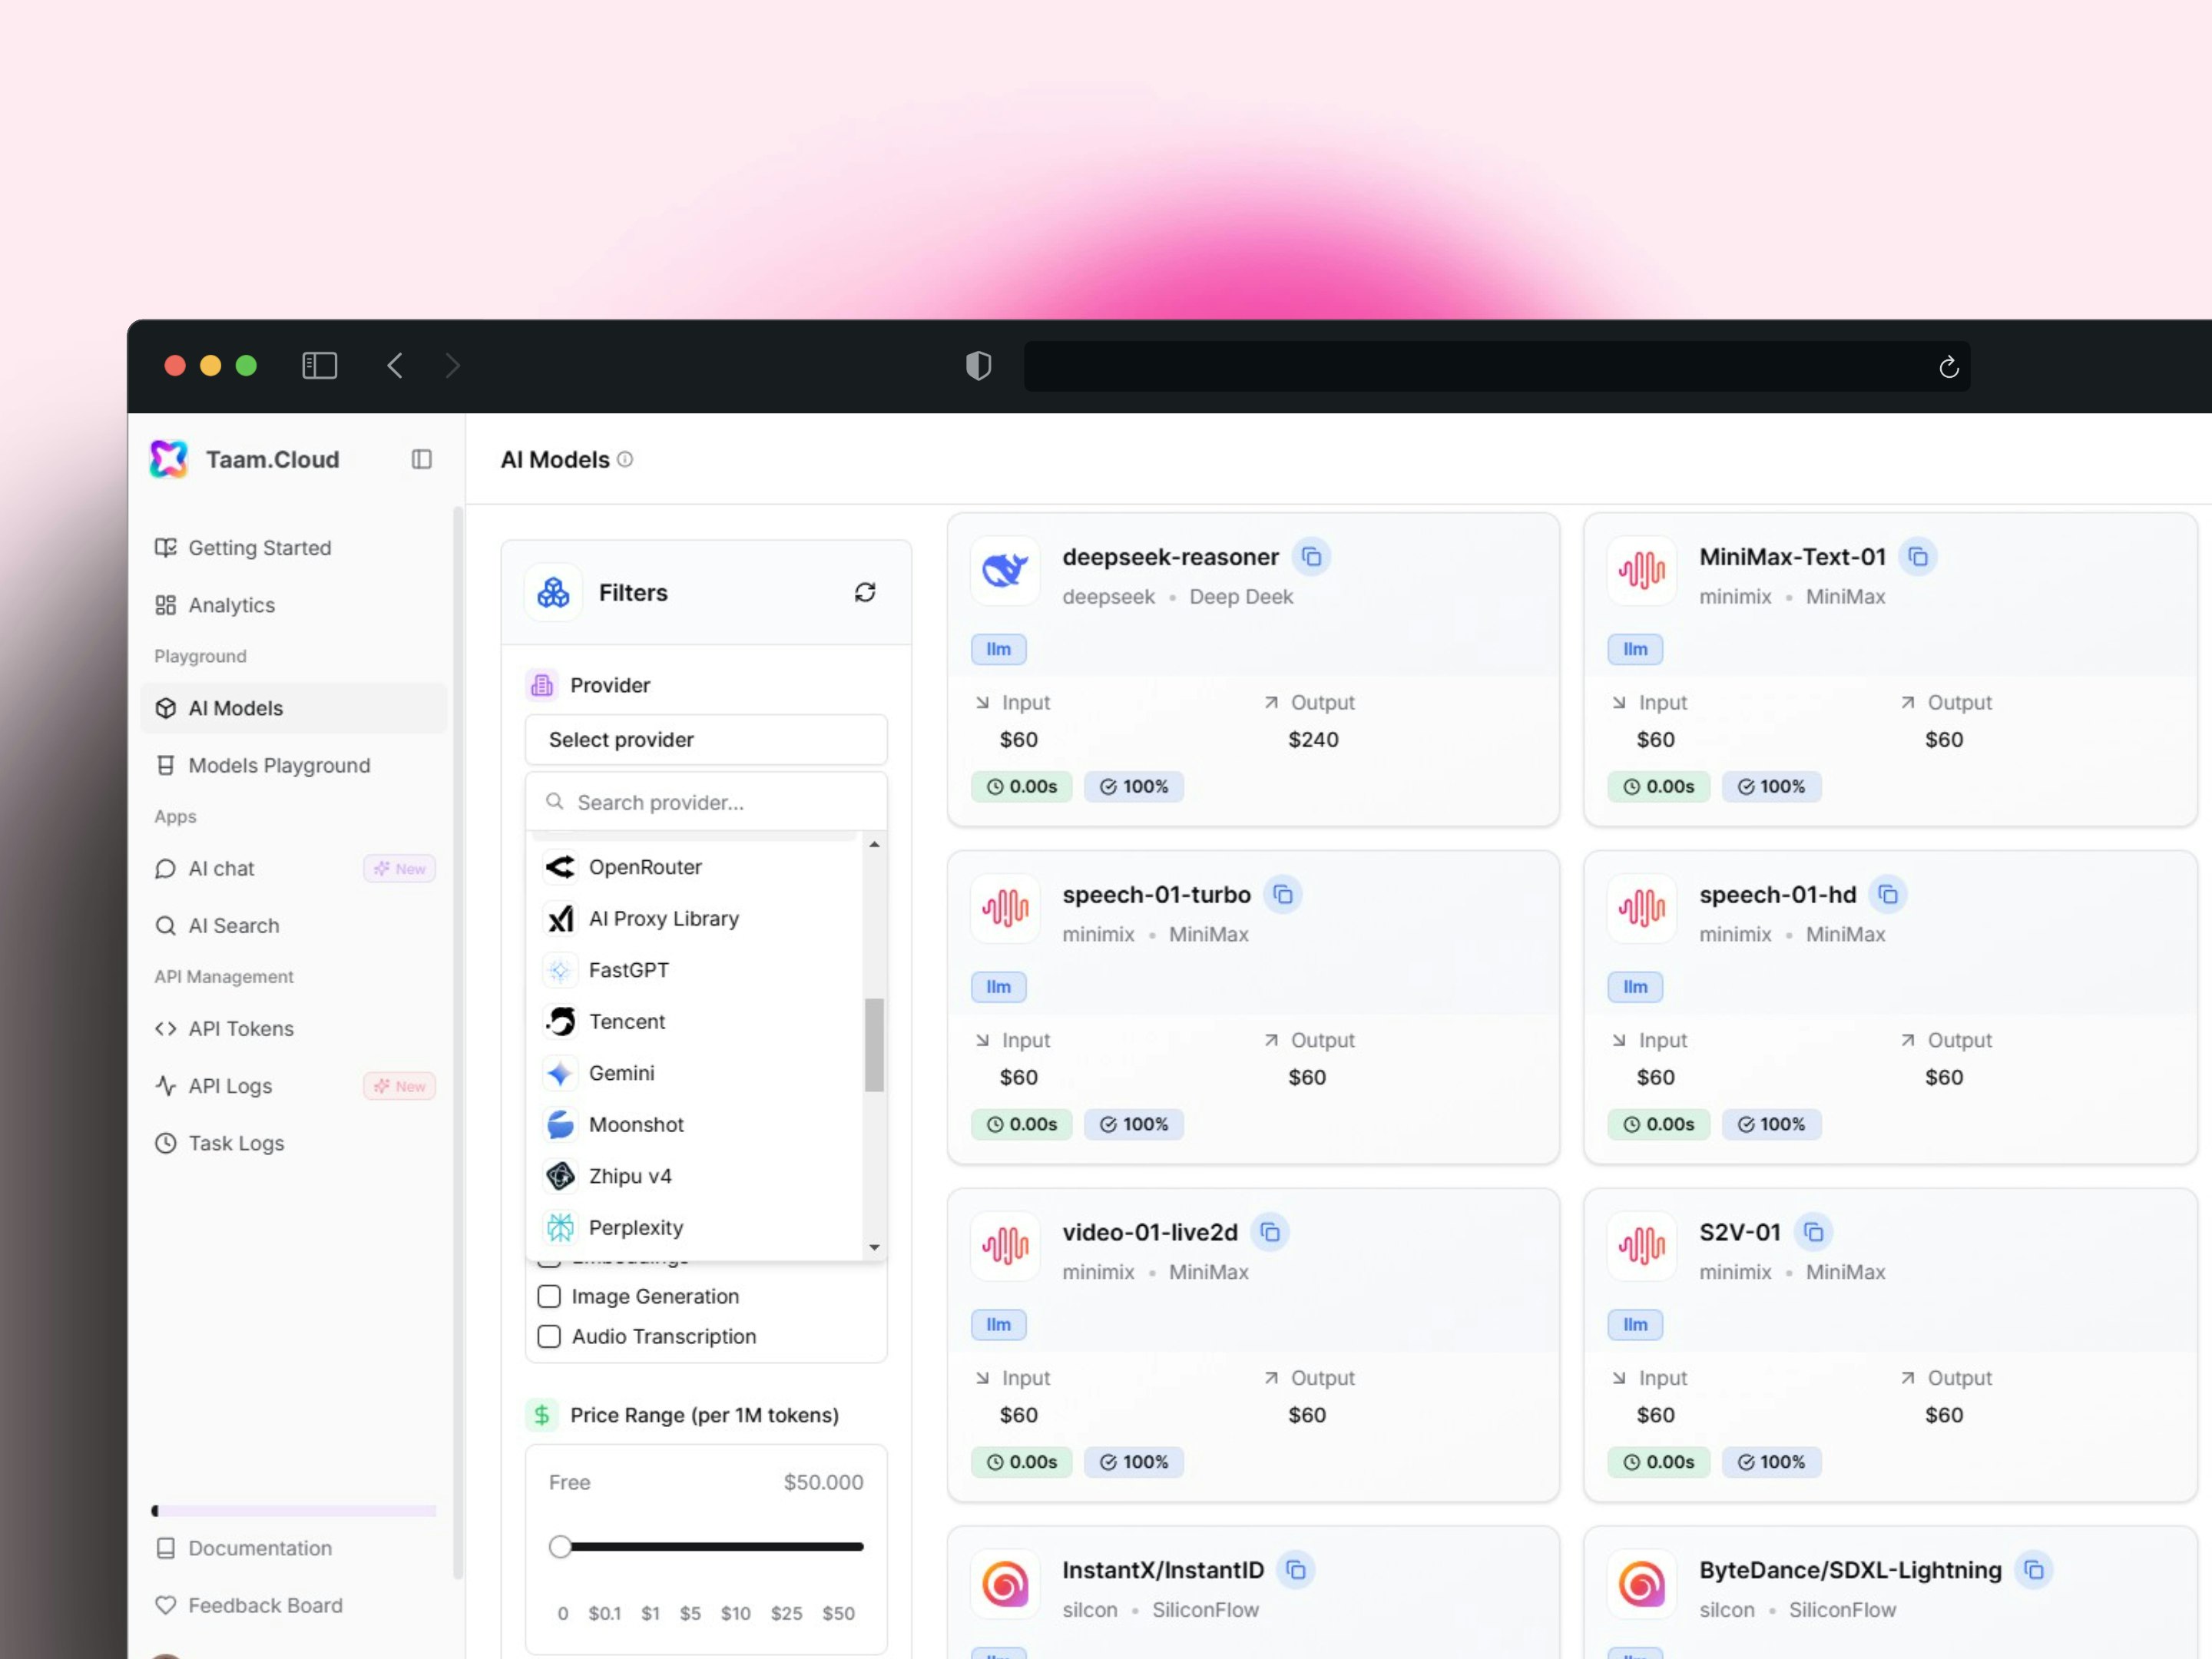Enable the Audio Transcription checkbox
2212x1659 pixels.
coord(549,1337)
